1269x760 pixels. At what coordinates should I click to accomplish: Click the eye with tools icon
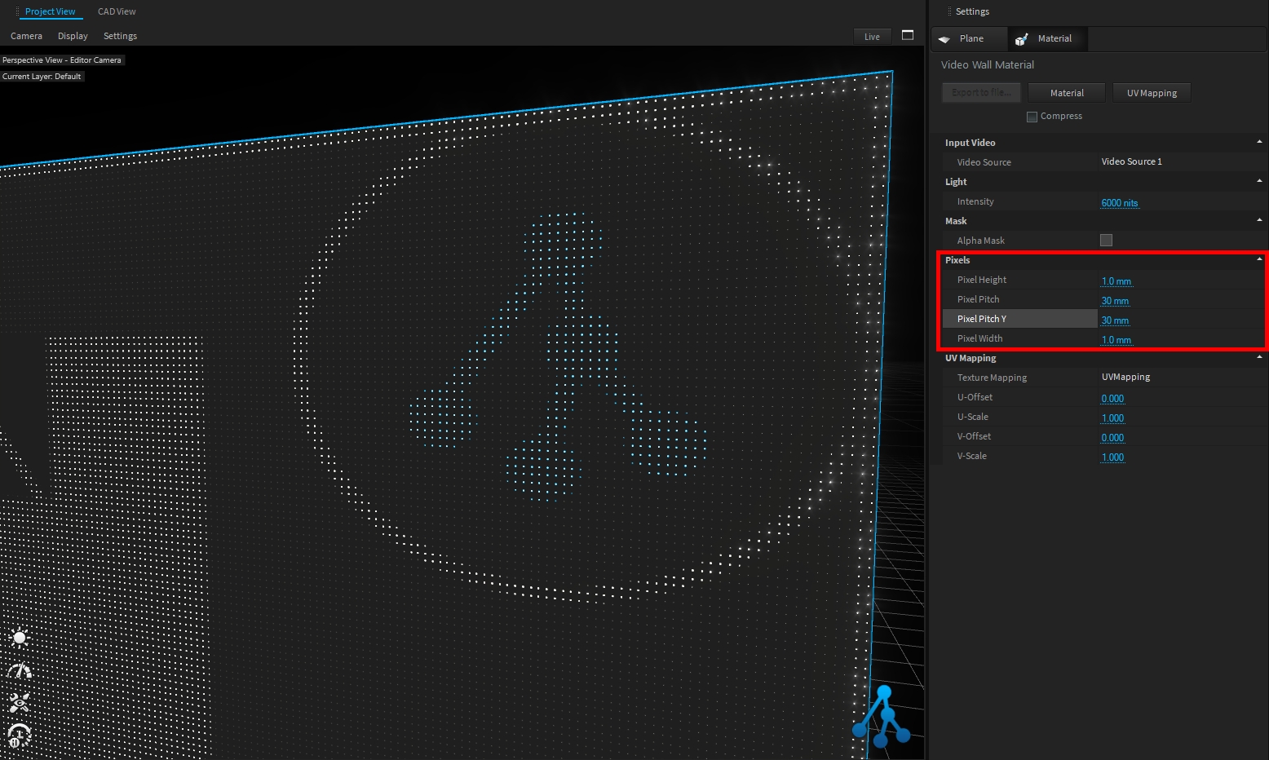point(20,703)
